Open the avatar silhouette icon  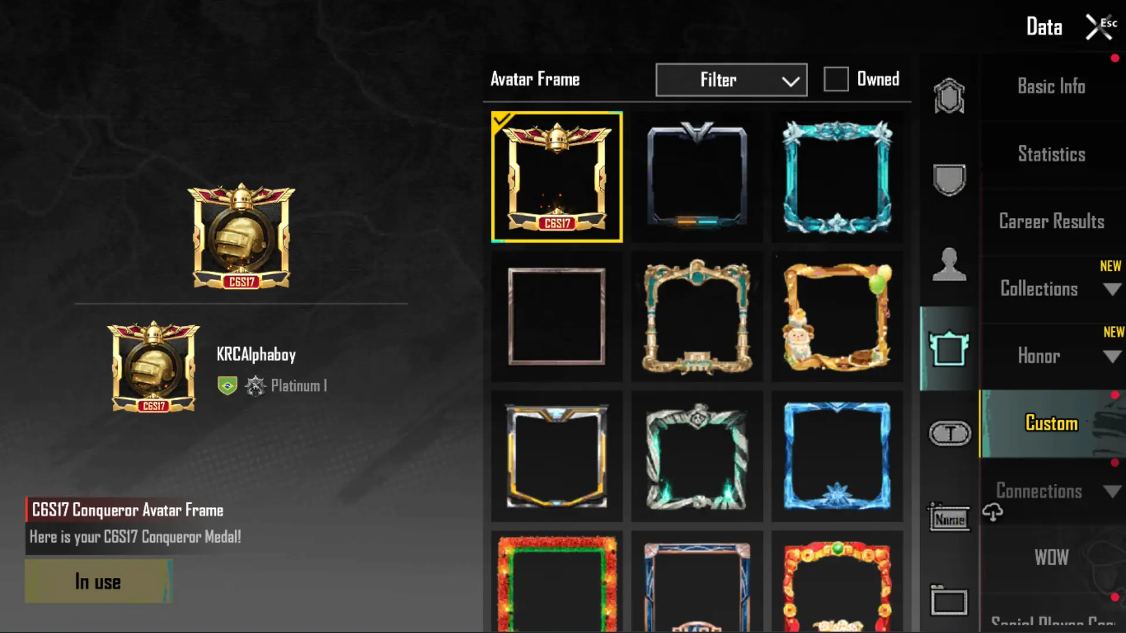pos(949,264)
